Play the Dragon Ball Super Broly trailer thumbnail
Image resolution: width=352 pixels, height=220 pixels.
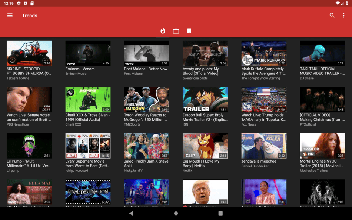(205, 100)
